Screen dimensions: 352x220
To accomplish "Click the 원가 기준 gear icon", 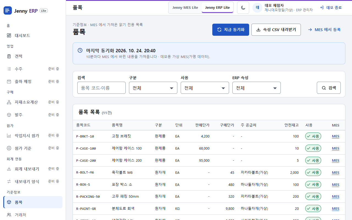I will (x=9, y=148).
